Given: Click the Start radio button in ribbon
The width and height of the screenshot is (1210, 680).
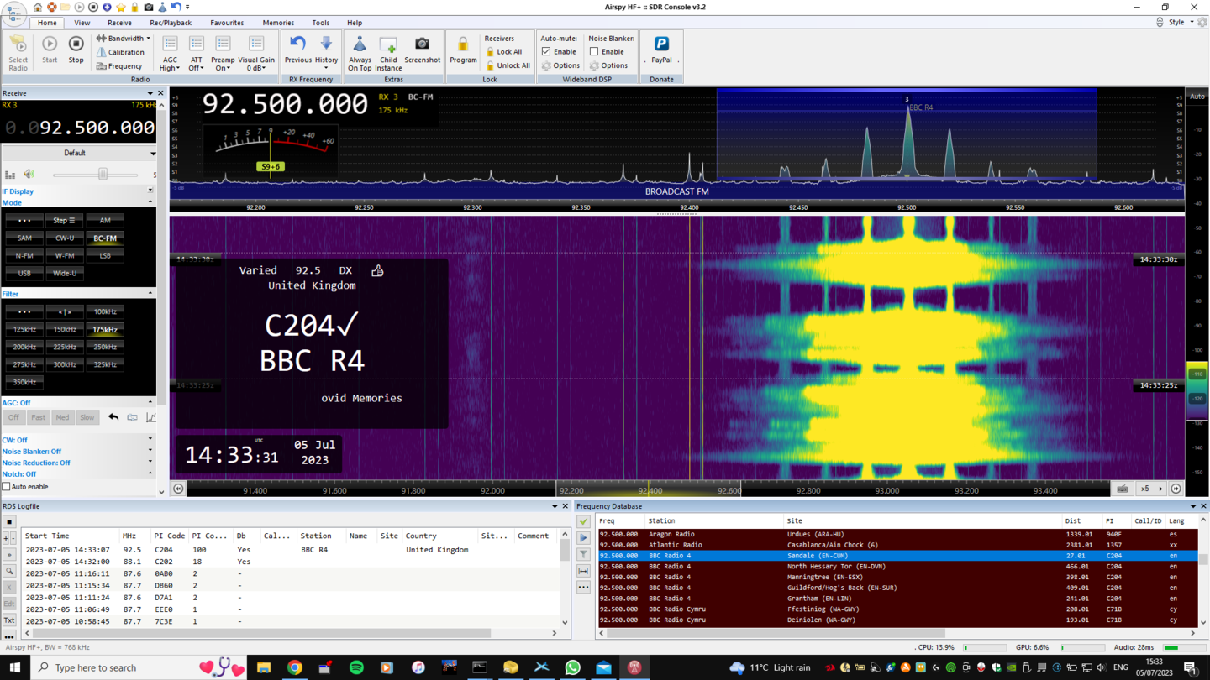Looking at the screenshot, I should [x=50, y=50].
